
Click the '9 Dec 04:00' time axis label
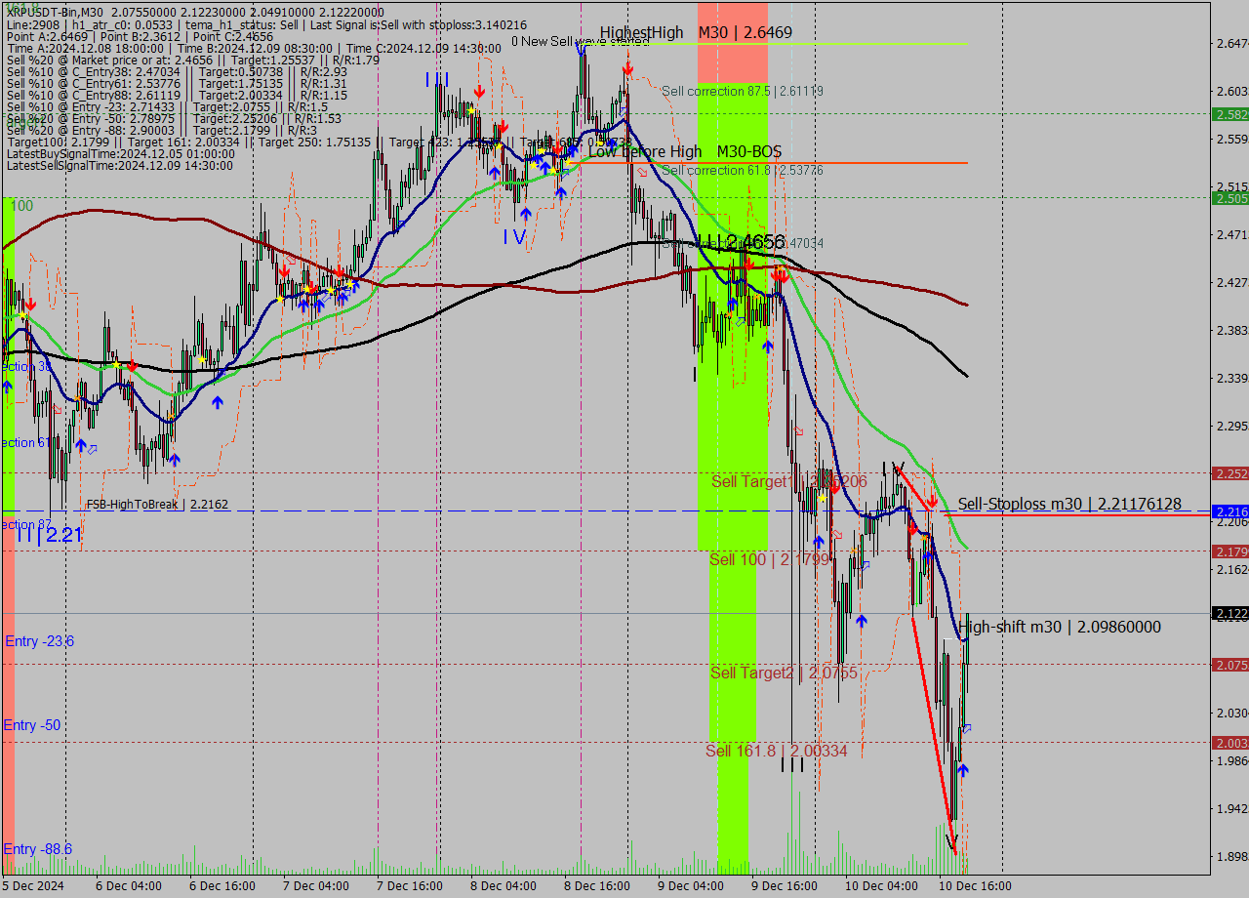click(x=690, y=886)
